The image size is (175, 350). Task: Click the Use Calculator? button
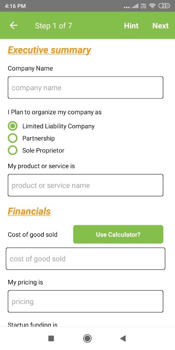coord(118,234)
